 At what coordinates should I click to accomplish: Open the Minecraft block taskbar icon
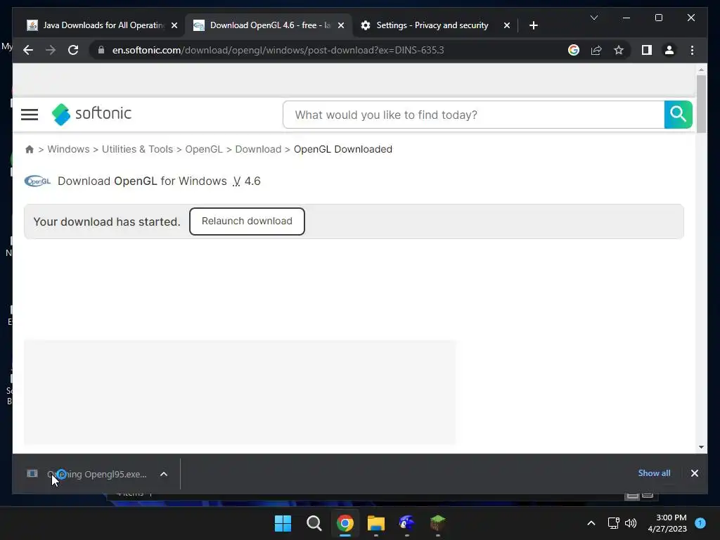click(437, 523)
